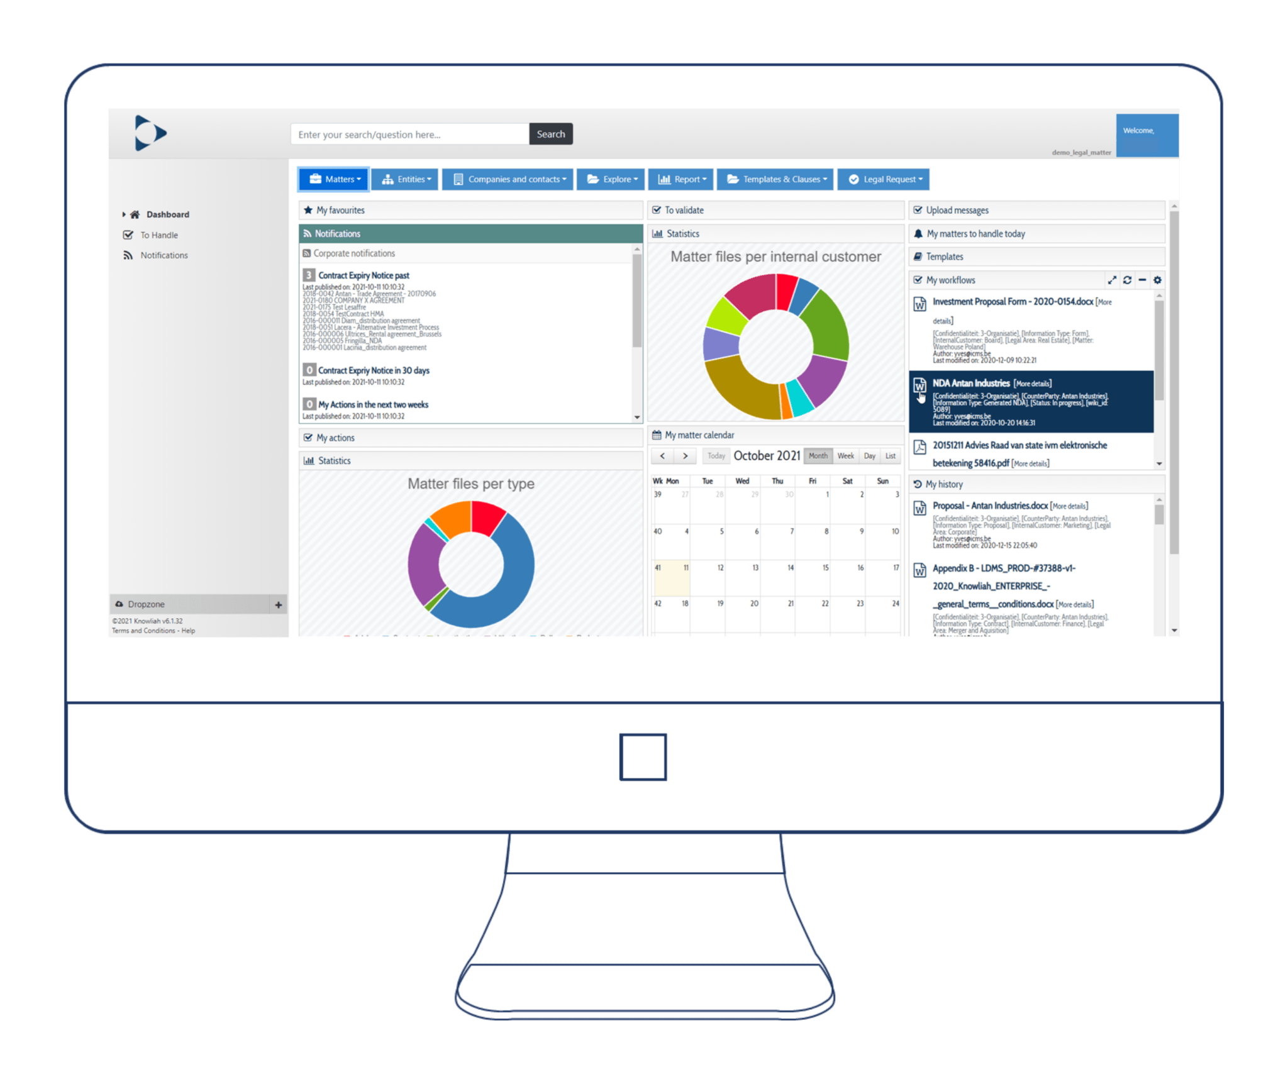
Task: Click Word icon of Appendix B document
Action: tap(919, 570)
